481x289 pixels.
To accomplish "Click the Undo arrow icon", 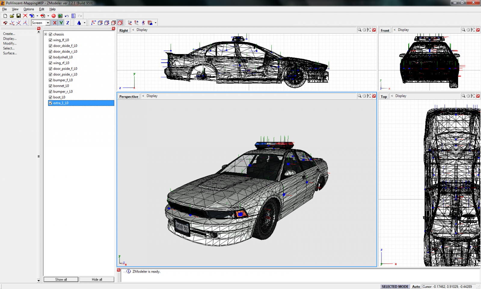I will point(67,16).
